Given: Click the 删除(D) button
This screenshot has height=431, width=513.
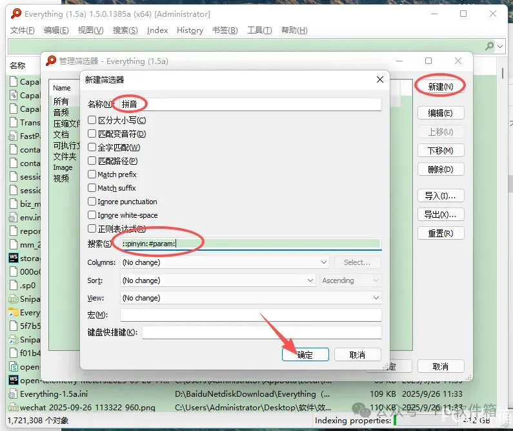Looking at the screenshot, I should (441, 169).
